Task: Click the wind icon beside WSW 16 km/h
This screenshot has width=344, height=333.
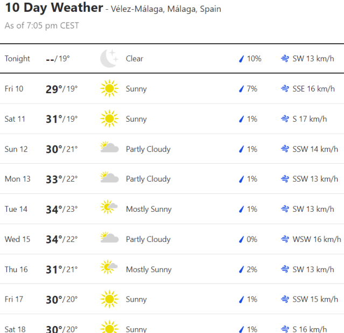Action: [x=285, y=239]
